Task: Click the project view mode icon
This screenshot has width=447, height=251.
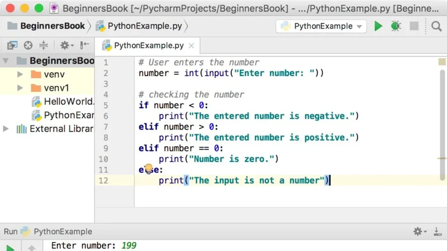Action: [x=12, y=45]
